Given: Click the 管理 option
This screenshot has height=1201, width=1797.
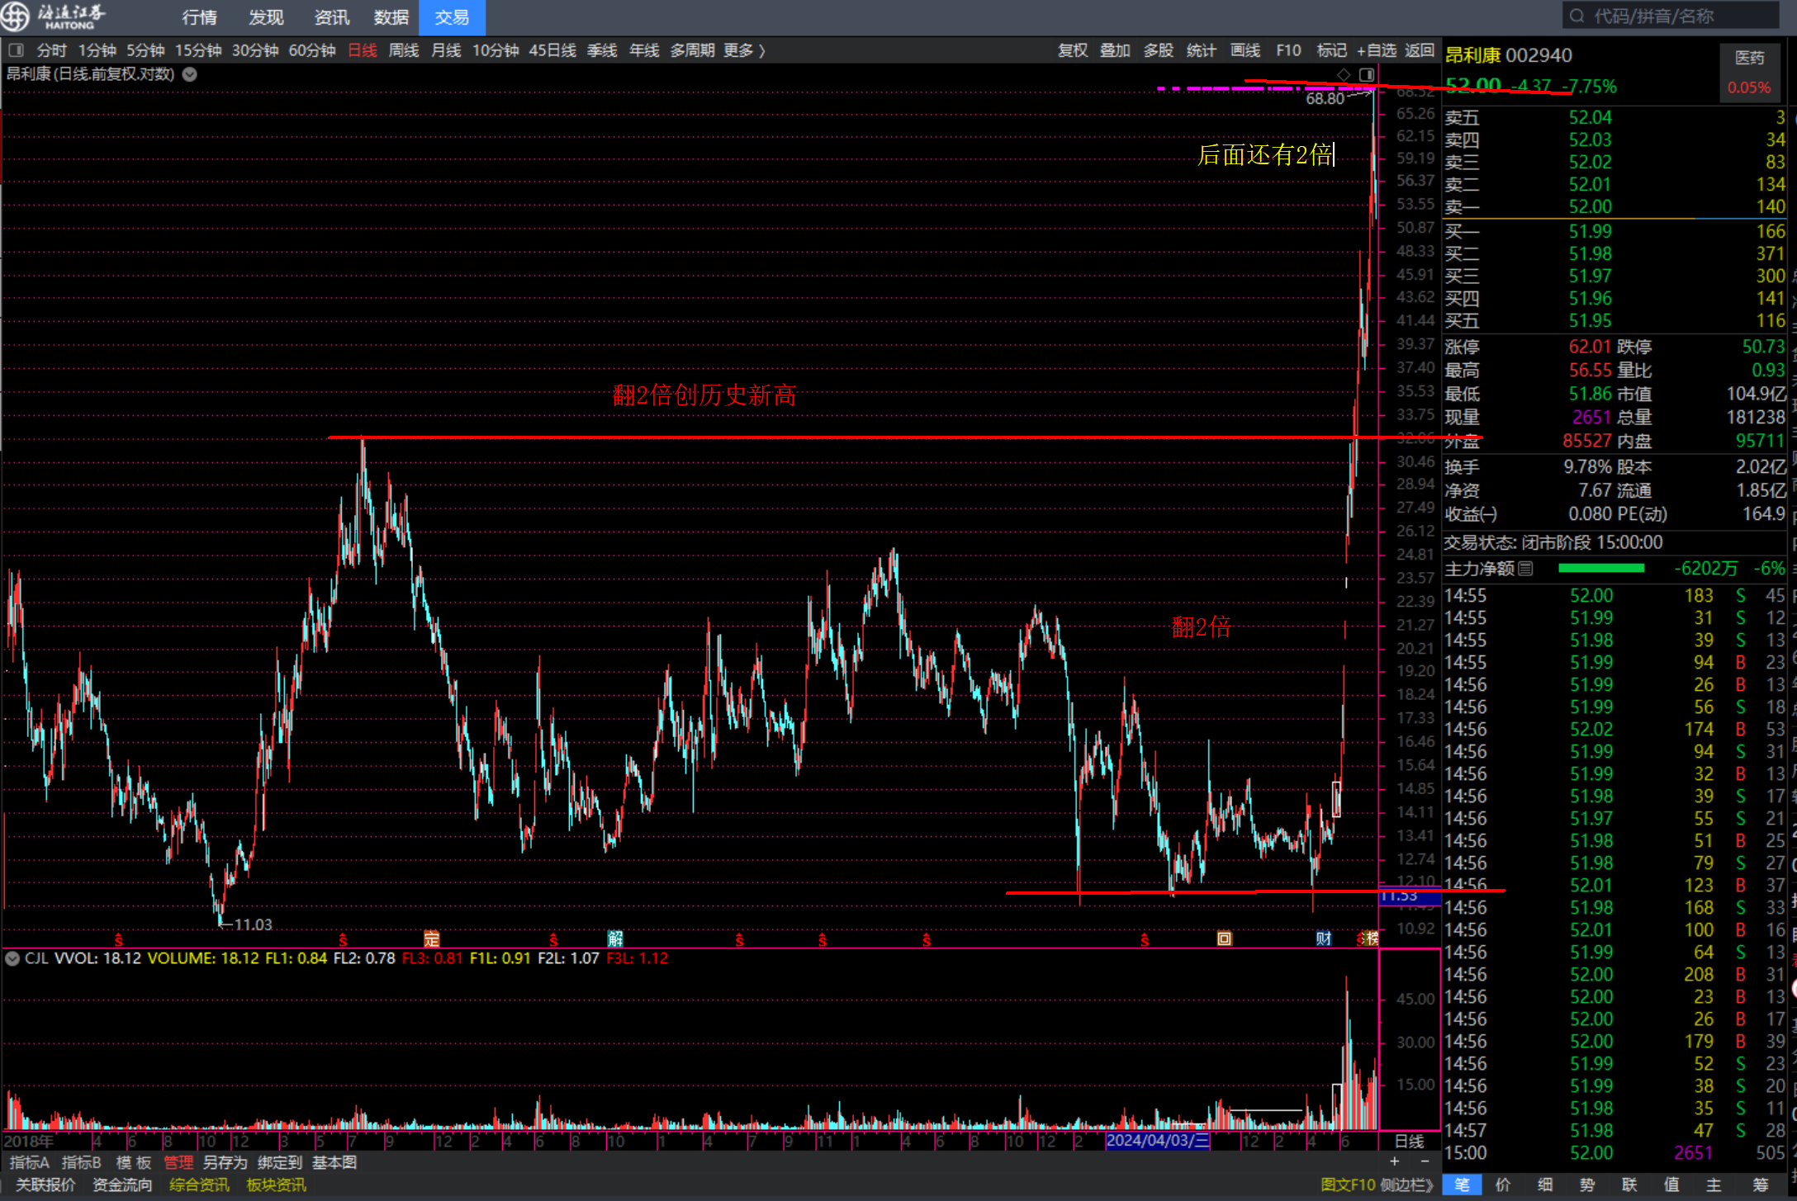Looking at the screenshot, I should [x=178, y=1162].
